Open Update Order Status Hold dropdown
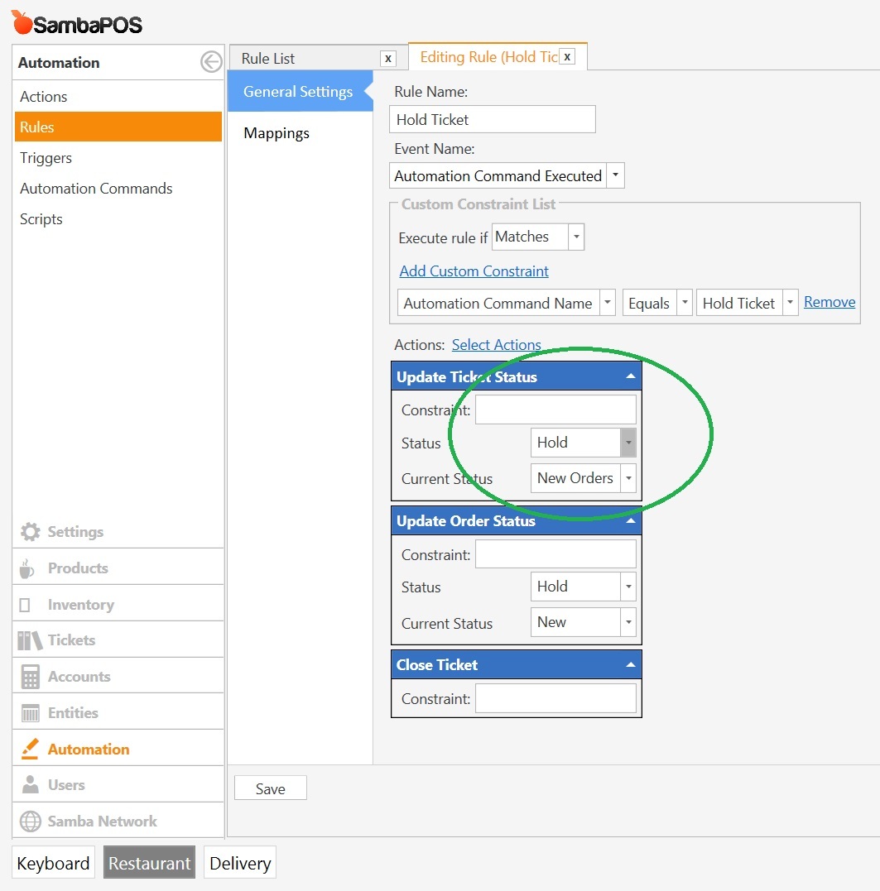This screenshot has width=880, height=891. click(628, 586)
